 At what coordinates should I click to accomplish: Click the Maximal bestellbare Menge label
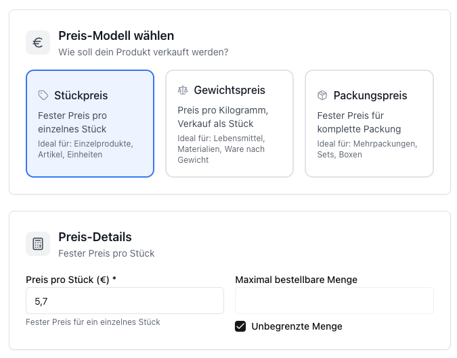(x=296, y=280)
